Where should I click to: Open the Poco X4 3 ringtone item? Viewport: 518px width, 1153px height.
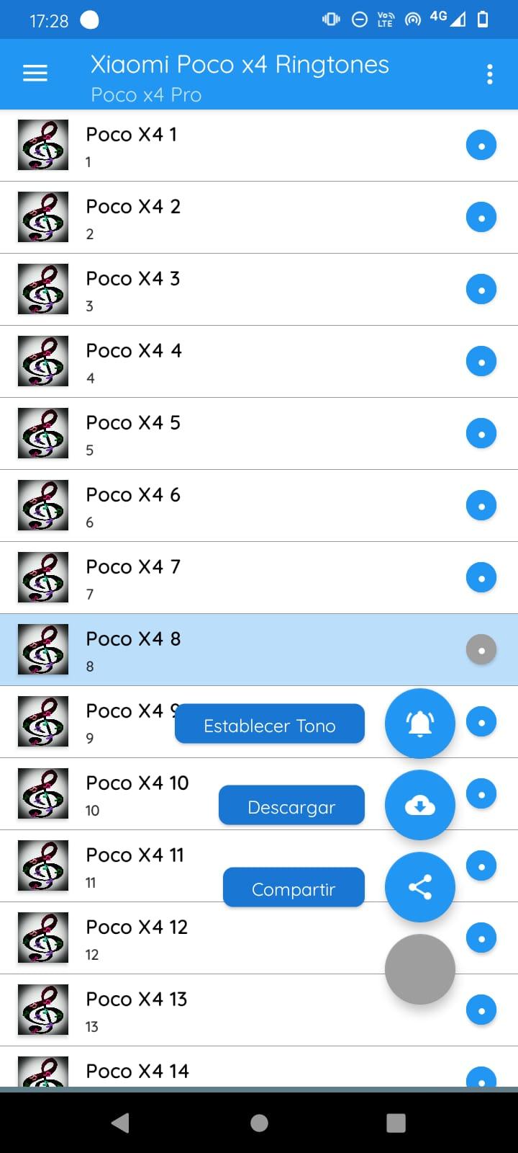(259, 289)
